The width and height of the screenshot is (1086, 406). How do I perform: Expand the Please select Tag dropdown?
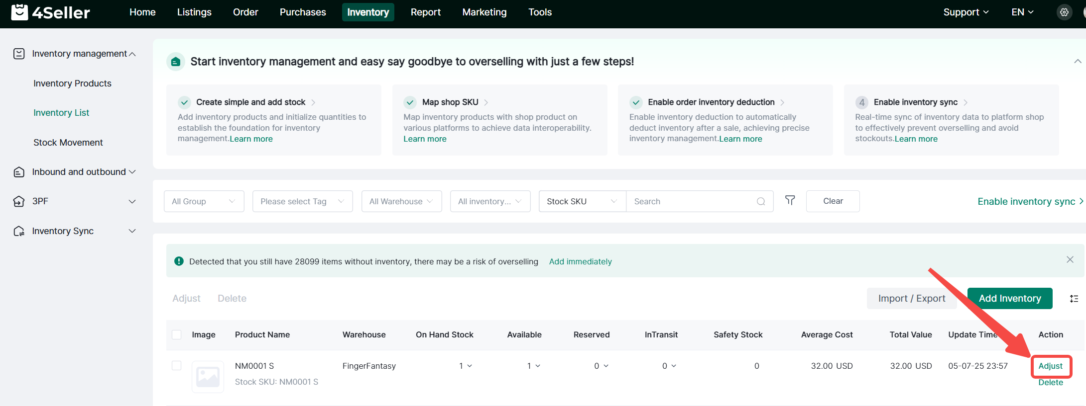click(302, 201)
